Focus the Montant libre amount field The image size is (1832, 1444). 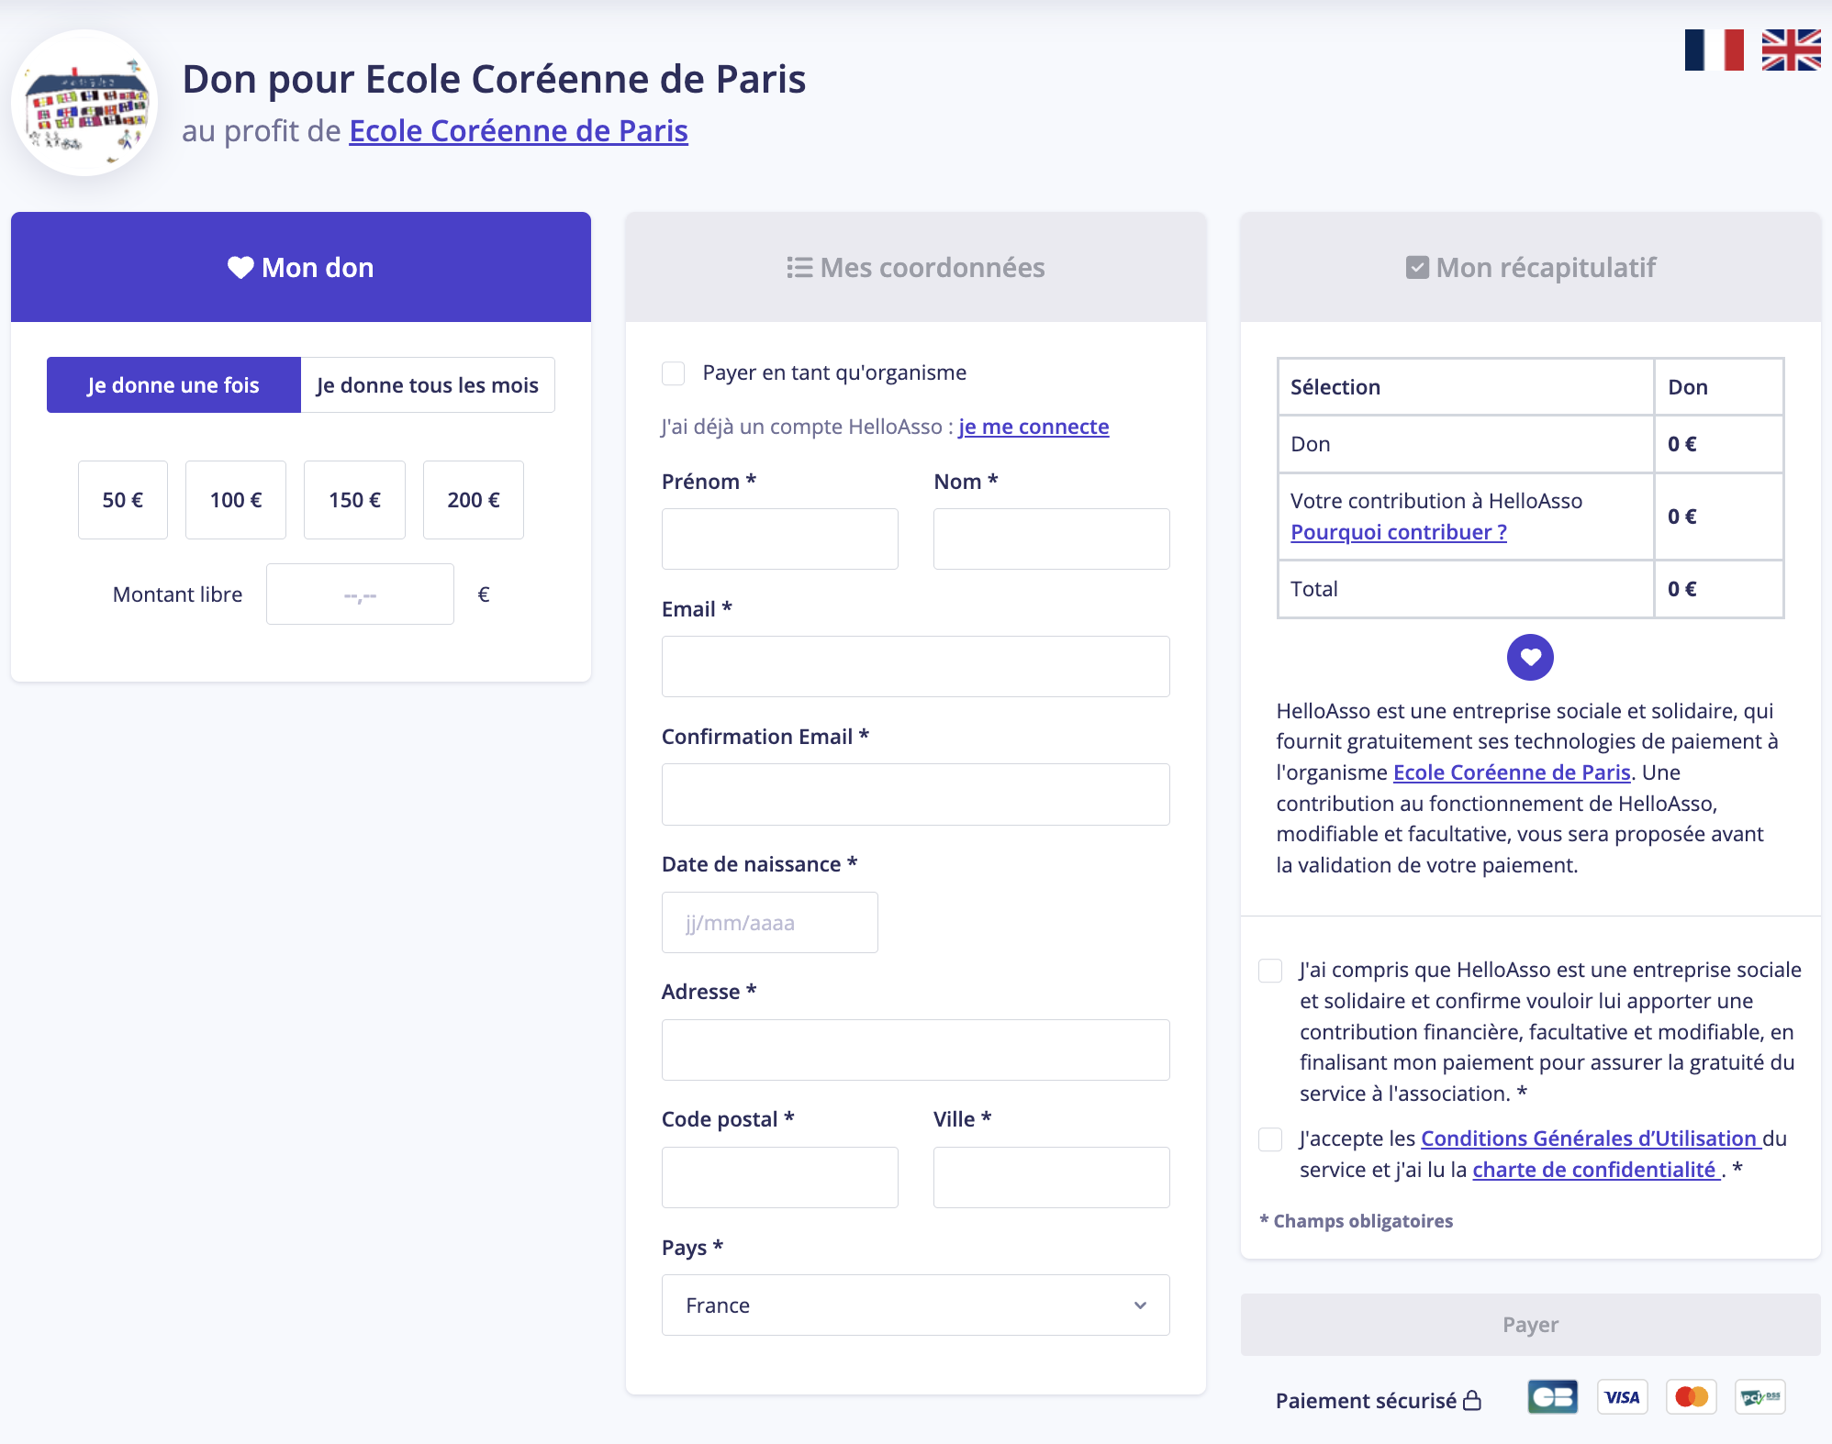360,594
